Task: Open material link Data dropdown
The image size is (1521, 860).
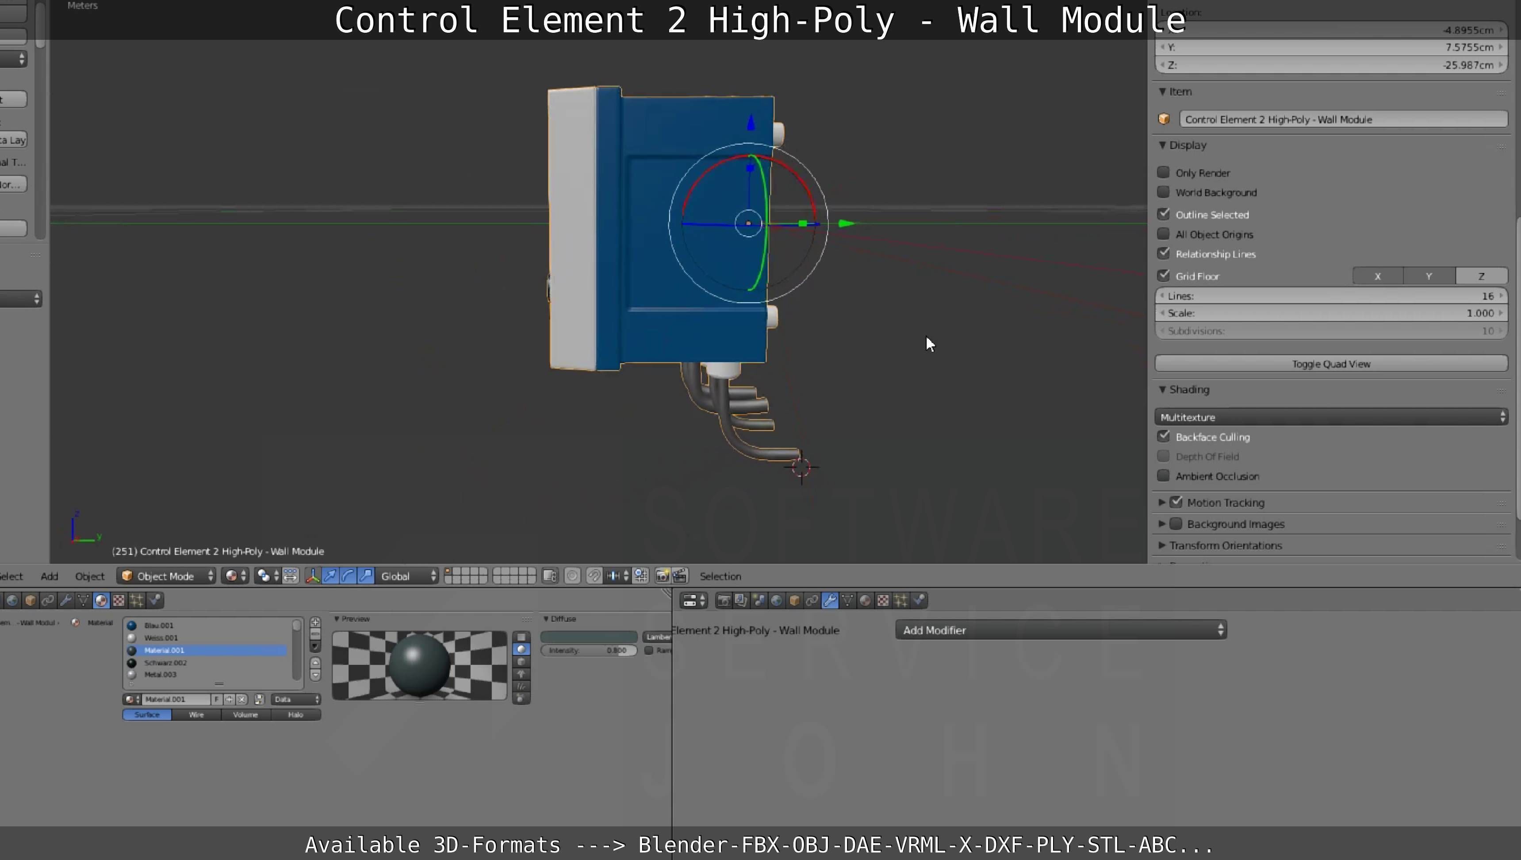Action: (x=296, y=699)
